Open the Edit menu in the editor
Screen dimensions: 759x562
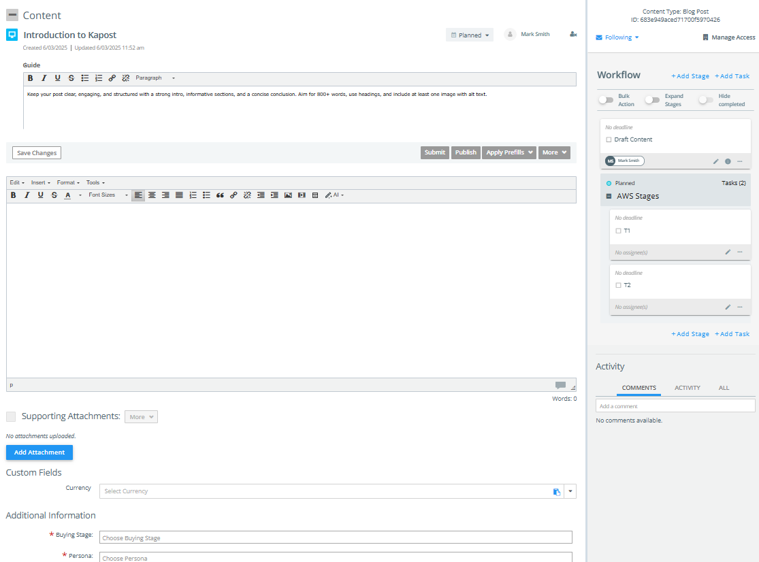[x=17, y=183]
